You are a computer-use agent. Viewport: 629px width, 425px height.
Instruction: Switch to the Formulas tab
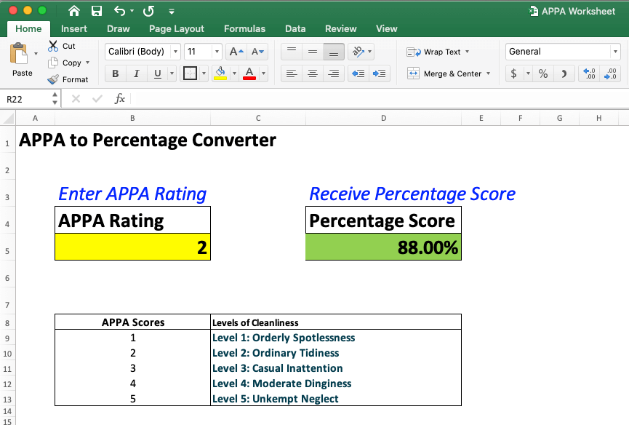pos(244,28)
